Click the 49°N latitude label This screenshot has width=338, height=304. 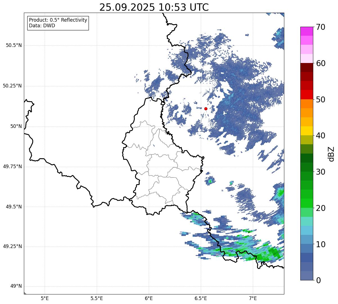point(16,286)
